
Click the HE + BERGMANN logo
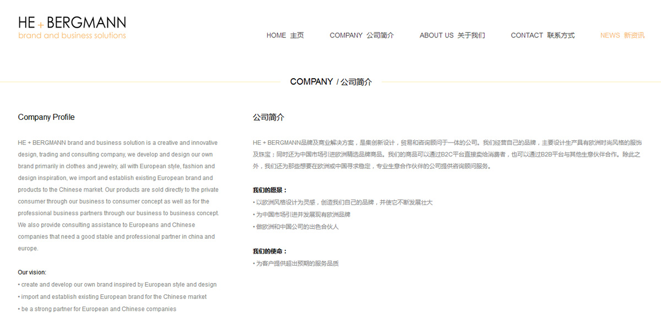72,28
